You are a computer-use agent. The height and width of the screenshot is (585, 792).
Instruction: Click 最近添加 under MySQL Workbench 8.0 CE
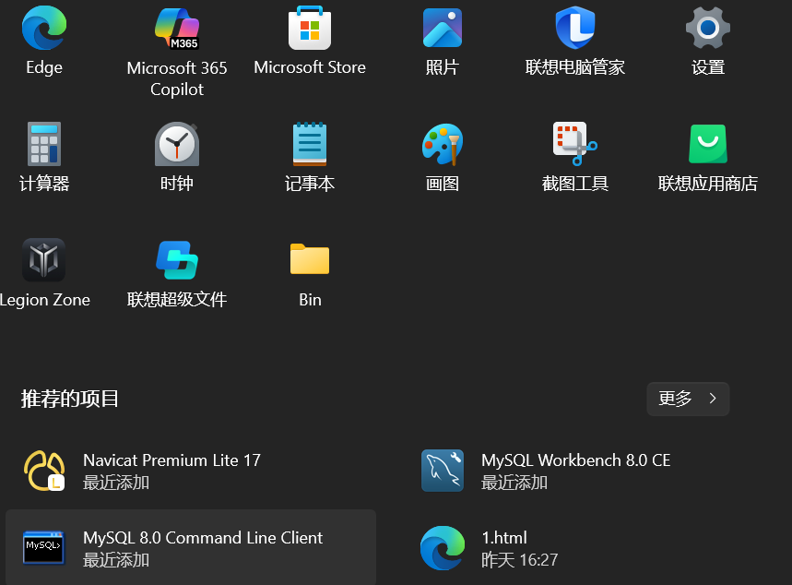click(x=514, y=483)
